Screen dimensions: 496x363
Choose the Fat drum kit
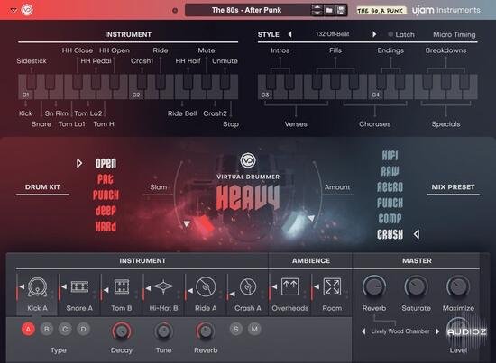pyautogui.click(x=105, y=179)
